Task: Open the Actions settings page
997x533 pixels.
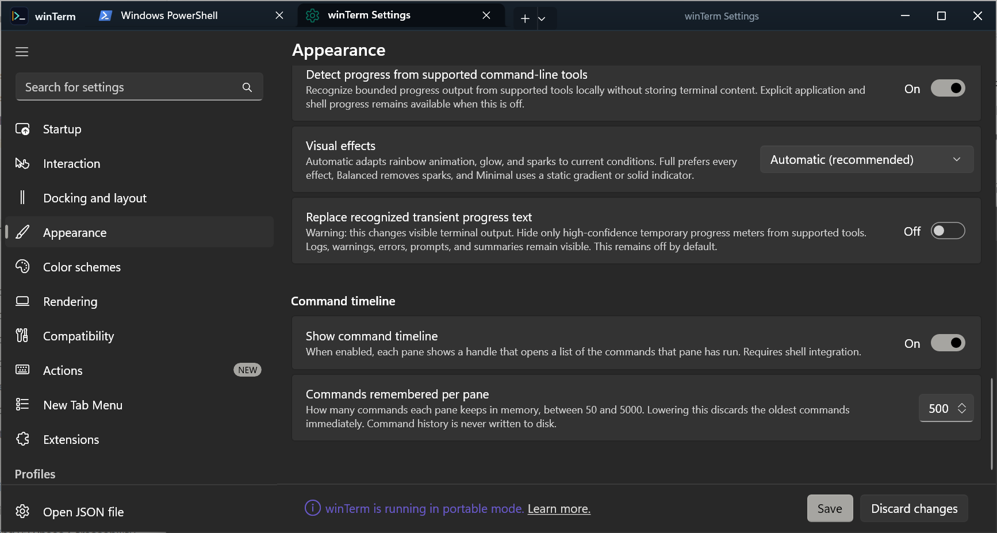Action: [x=140, y=370]
